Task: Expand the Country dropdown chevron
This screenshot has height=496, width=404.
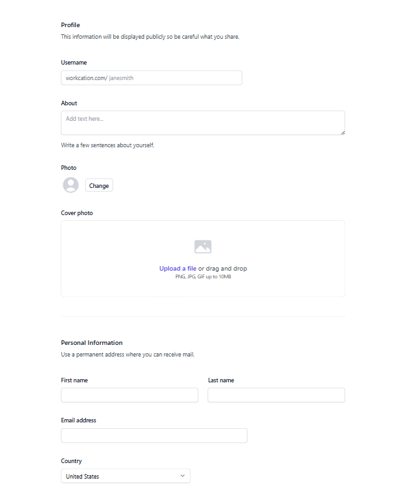Action: pyautogui.click(x=182, y=476)
